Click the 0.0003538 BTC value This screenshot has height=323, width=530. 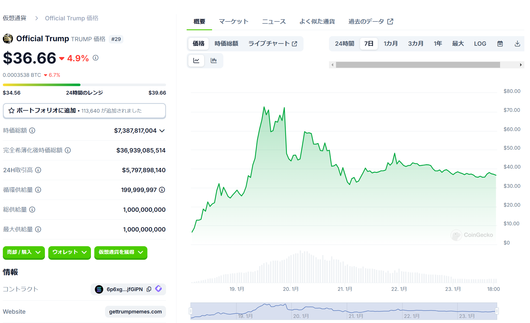[22, 75]
